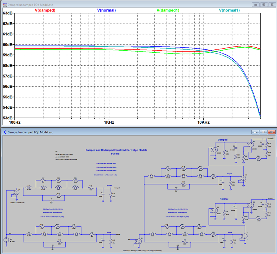Image resolution: width=277 pixels, height=254 pixels.
Task: Click the plot window waveform icon
Action: [x=5, y=5]
